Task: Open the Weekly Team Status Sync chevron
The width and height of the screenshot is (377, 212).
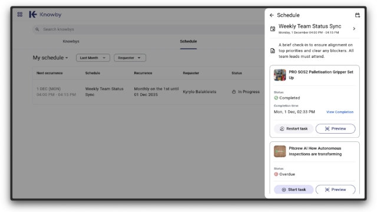Action: point(354,29)
